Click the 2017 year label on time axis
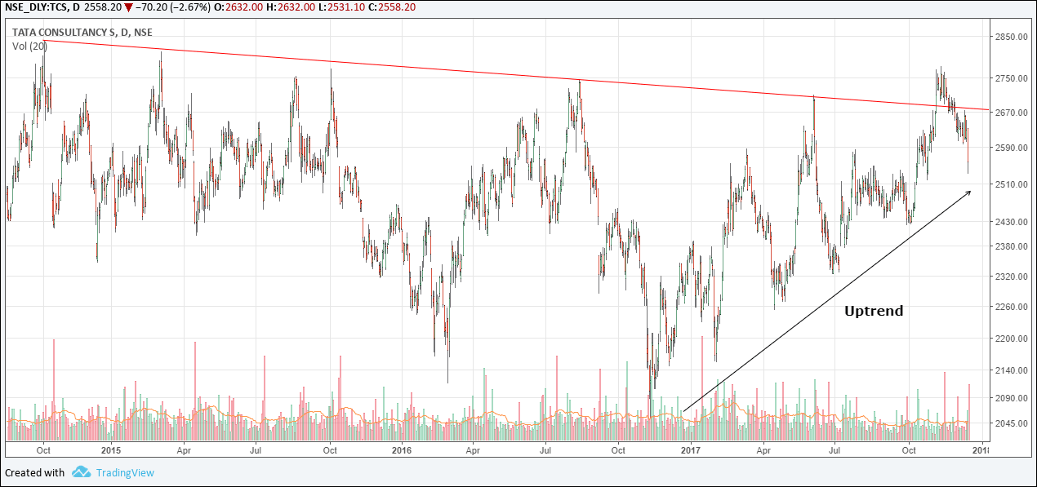1037x487 pixels. 691,449
